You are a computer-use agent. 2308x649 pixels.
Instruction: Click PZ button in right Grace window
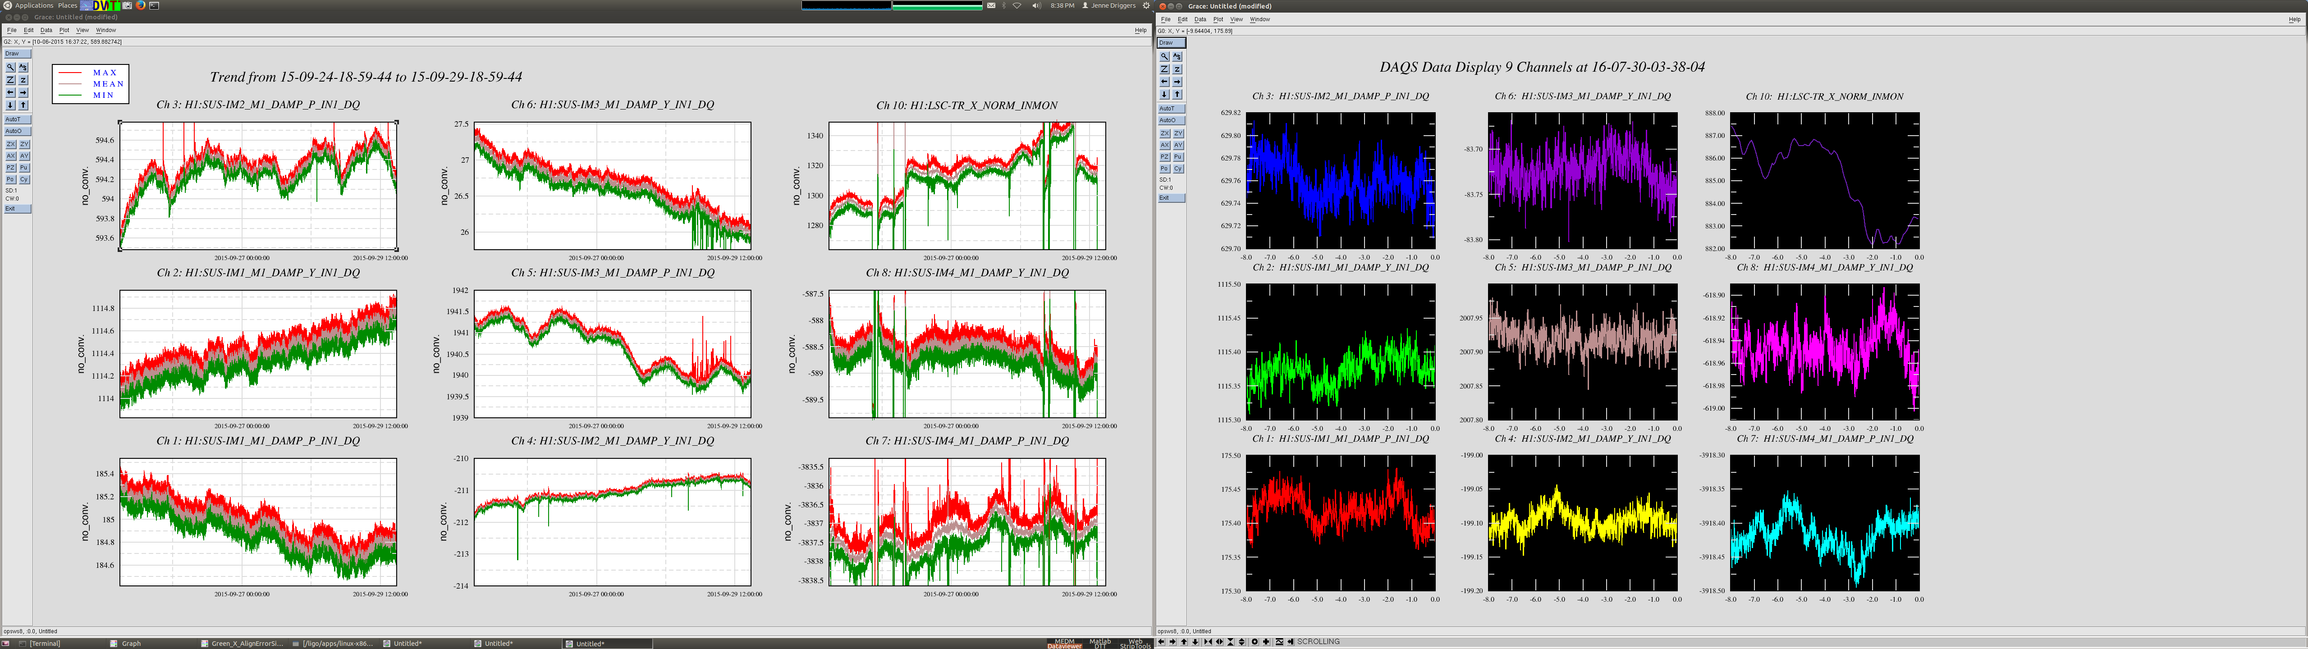1165,157
